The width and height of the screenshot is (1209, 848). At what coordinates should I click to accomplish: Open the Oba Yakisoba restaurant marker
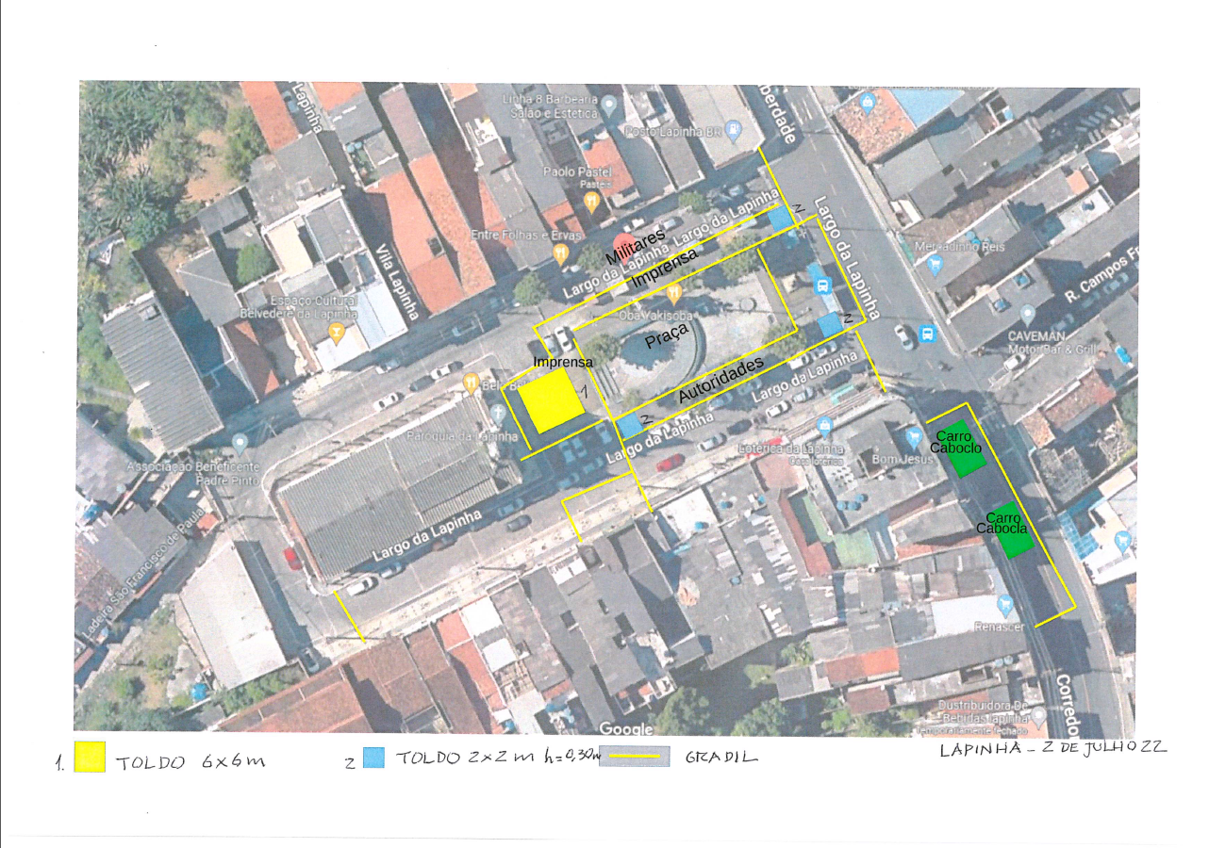pyautogui.click(x=673, y=293)
